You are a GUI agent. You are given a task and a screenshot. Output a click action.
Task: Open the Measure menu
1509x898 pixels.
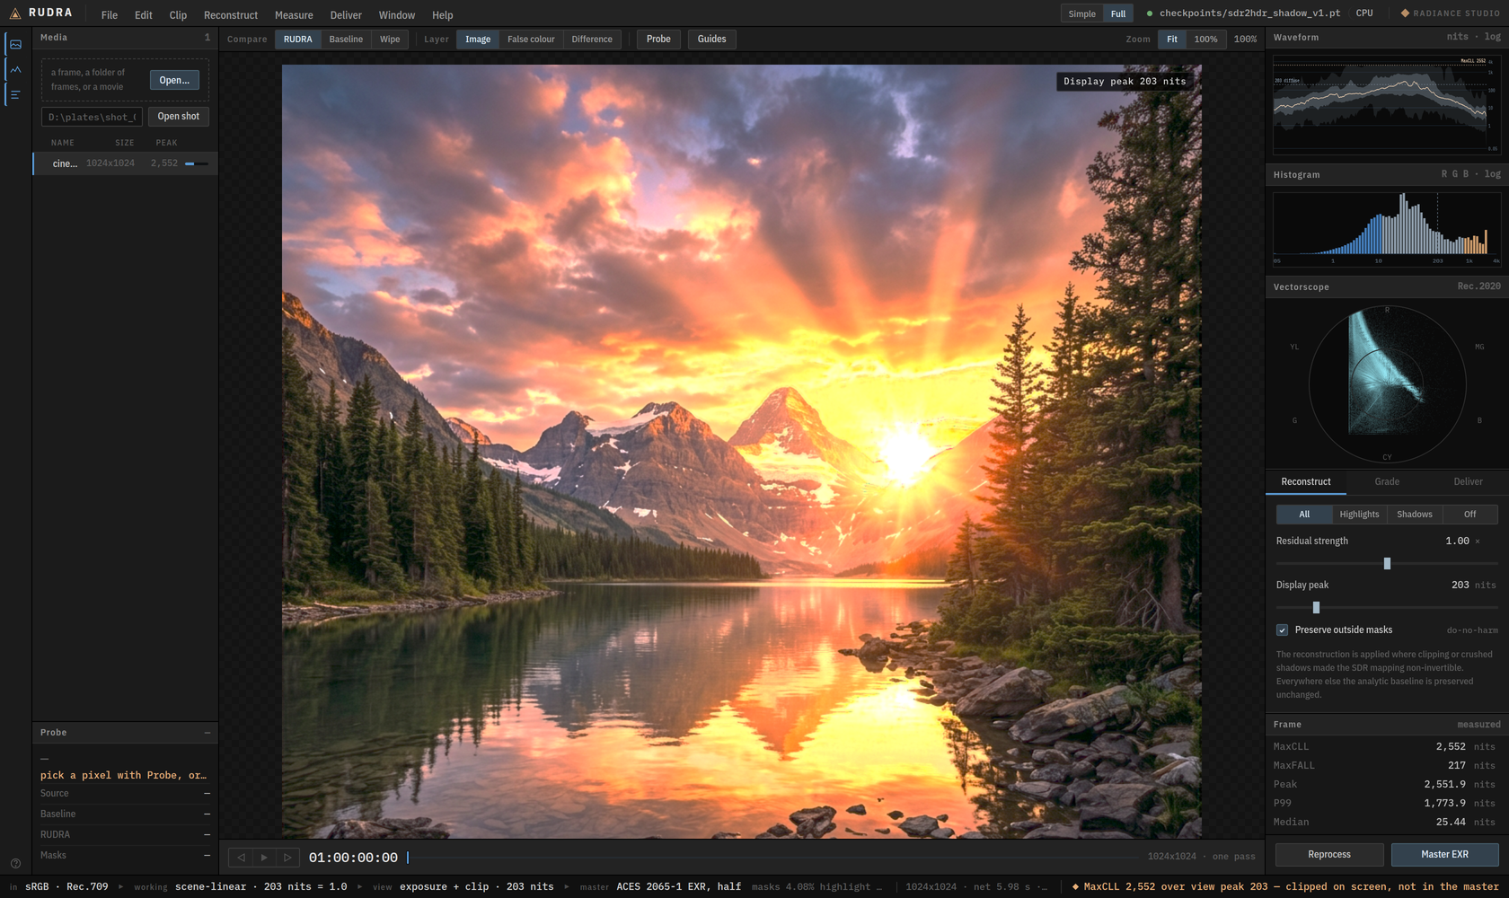coord(294,15)
